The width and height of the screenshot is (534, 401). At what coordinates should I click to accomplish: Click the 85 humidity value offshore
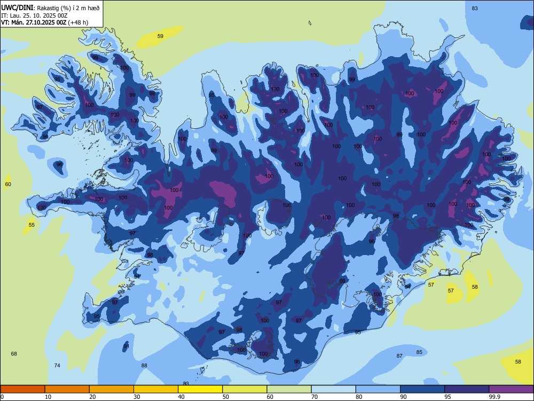click(x=419, y=352)
